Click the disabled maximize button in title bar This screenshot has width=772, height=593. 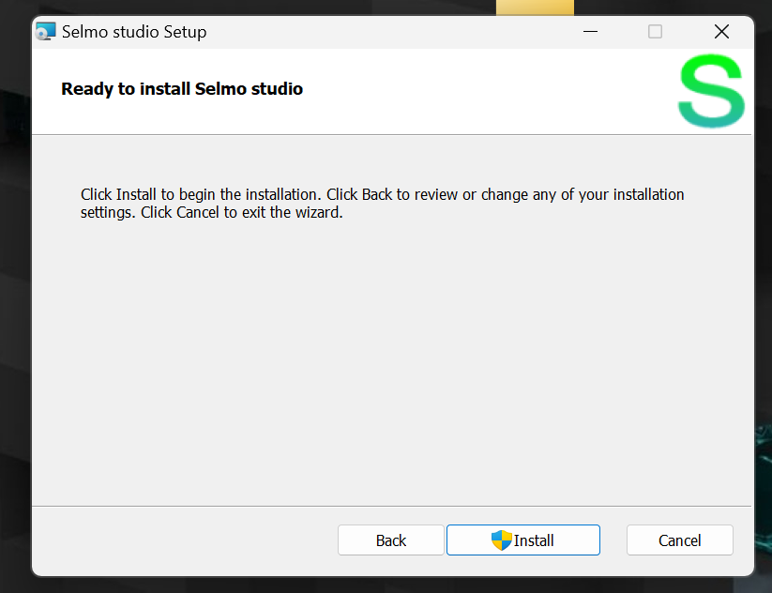coord(655,32)
